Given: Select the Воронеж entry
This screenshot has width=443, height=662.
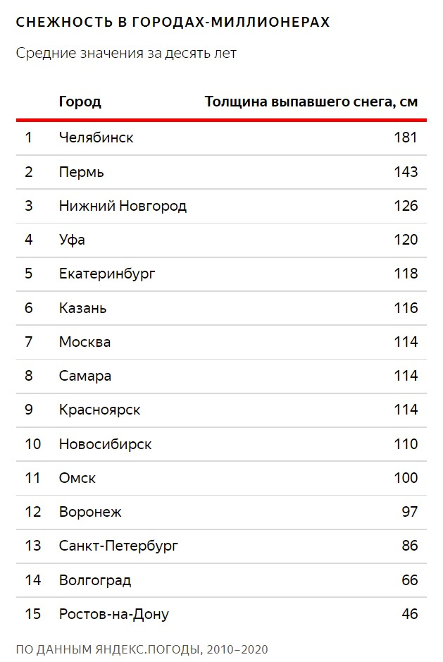Looking at the screenshot, I should (90, 512).
